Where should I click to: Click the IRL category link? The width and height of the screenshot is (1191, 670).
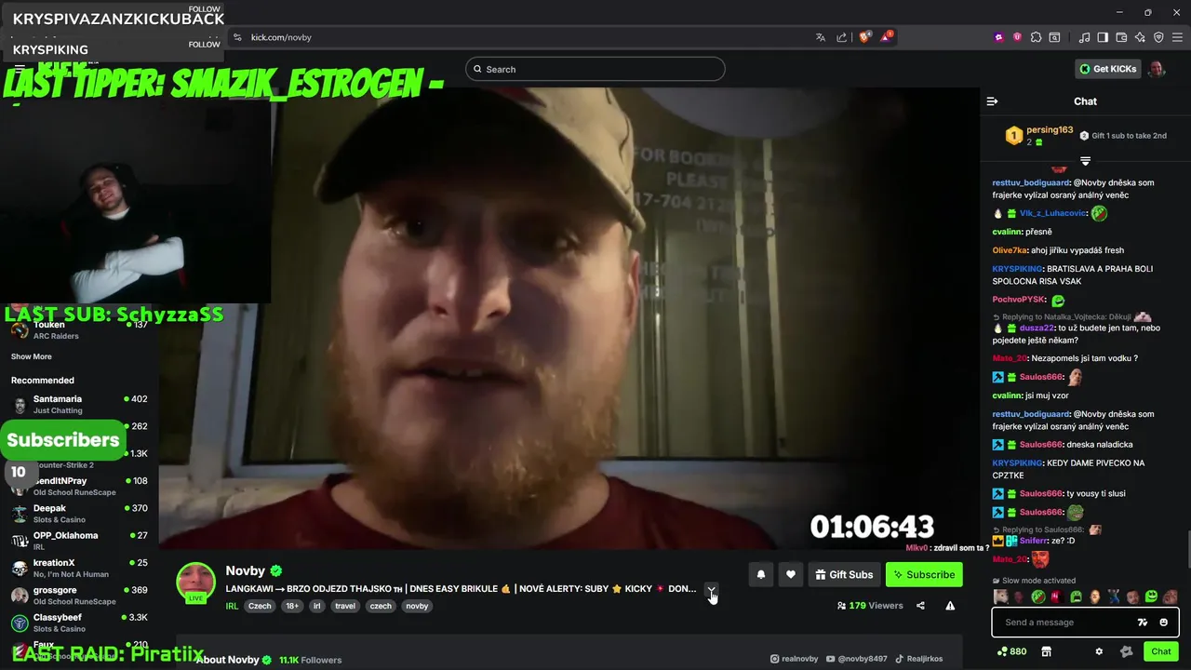(x=232, y=606)
